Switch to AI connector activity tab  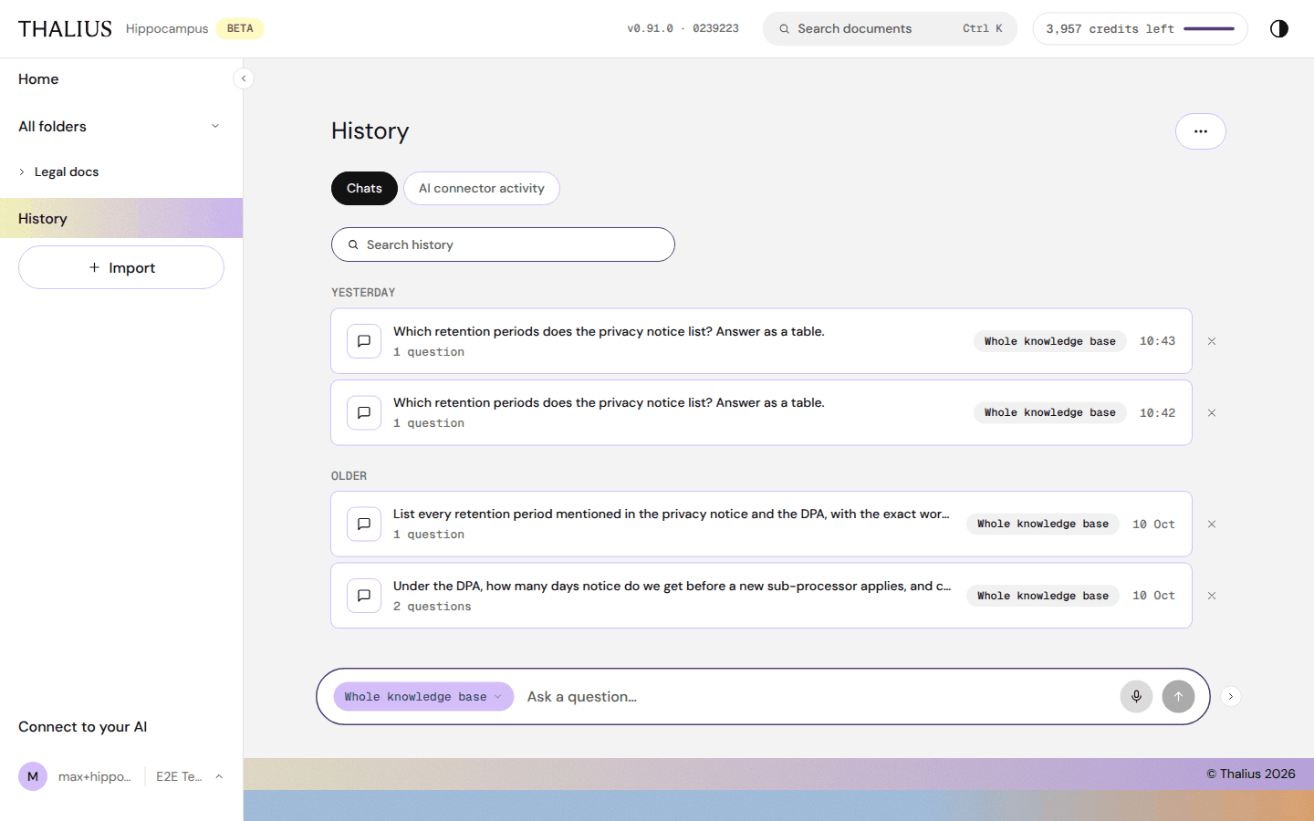(x=482, y=188)
